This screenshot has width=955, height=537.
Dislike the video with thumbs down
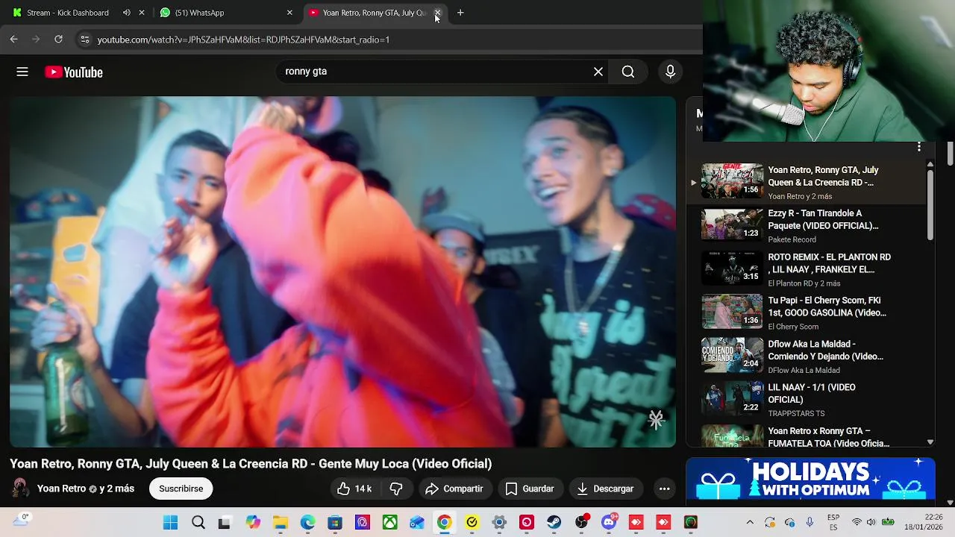tap(396, 489)
